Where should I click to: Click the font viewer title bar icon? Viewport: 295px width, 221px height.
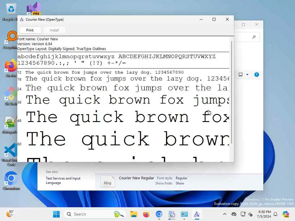click(x=22, y=19)
